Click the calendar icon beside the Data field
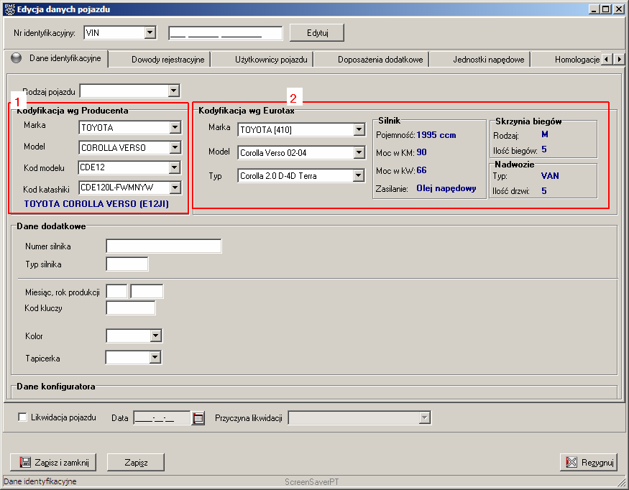 coord(198,418)
